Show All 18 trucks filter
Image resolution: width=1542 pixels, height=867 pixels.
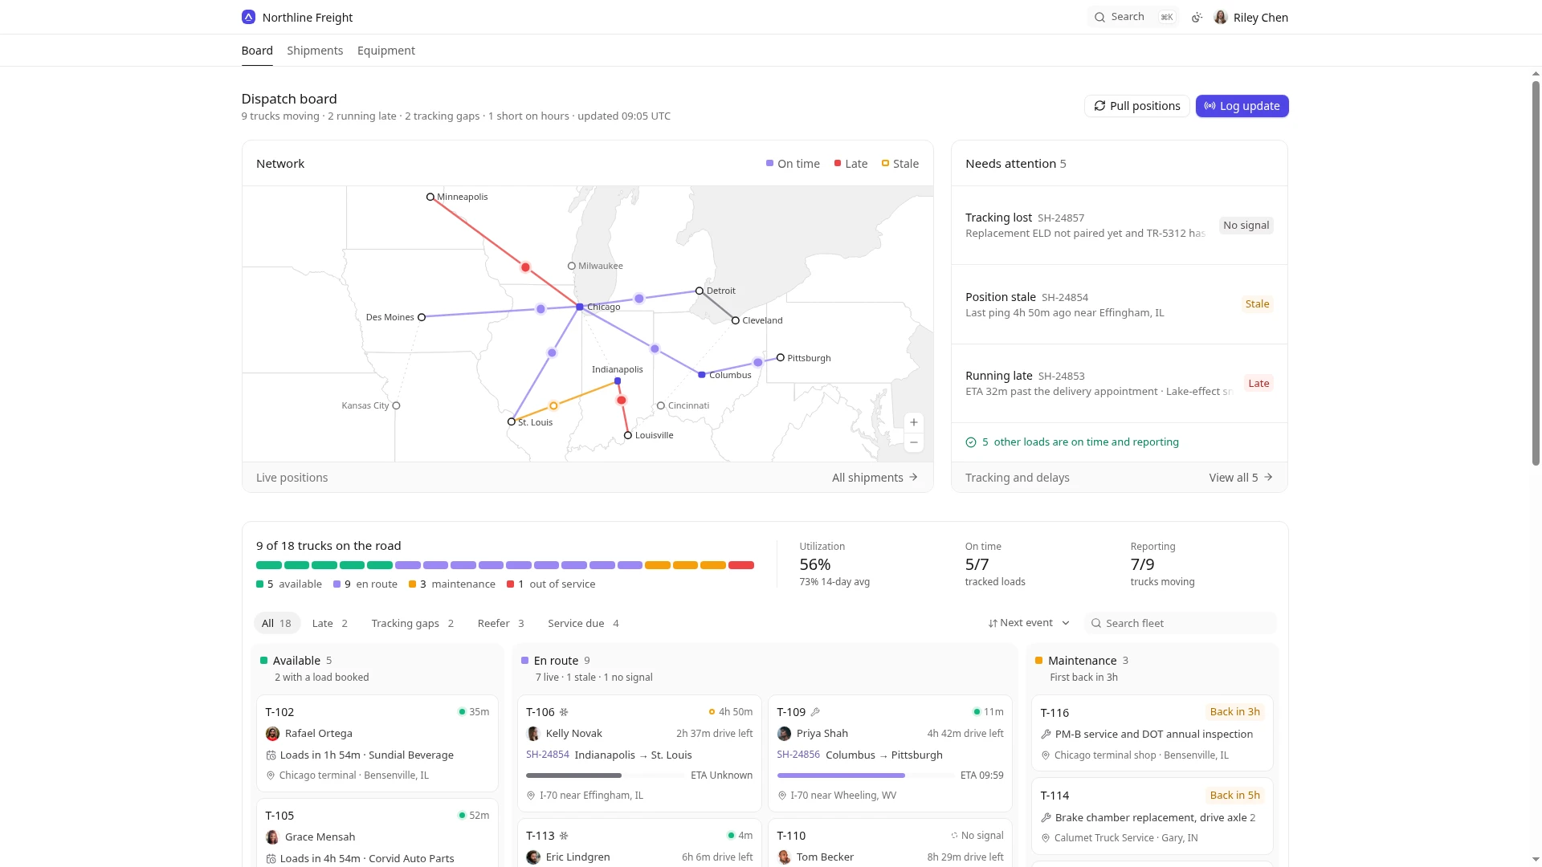point(276,624)
